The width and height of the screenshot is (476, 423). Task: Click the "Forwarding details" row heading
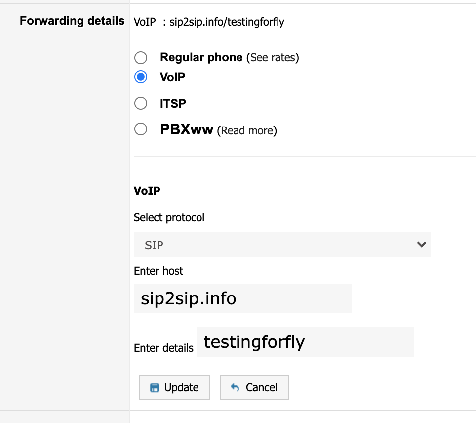pyautogui.click(x=72, y=21)
